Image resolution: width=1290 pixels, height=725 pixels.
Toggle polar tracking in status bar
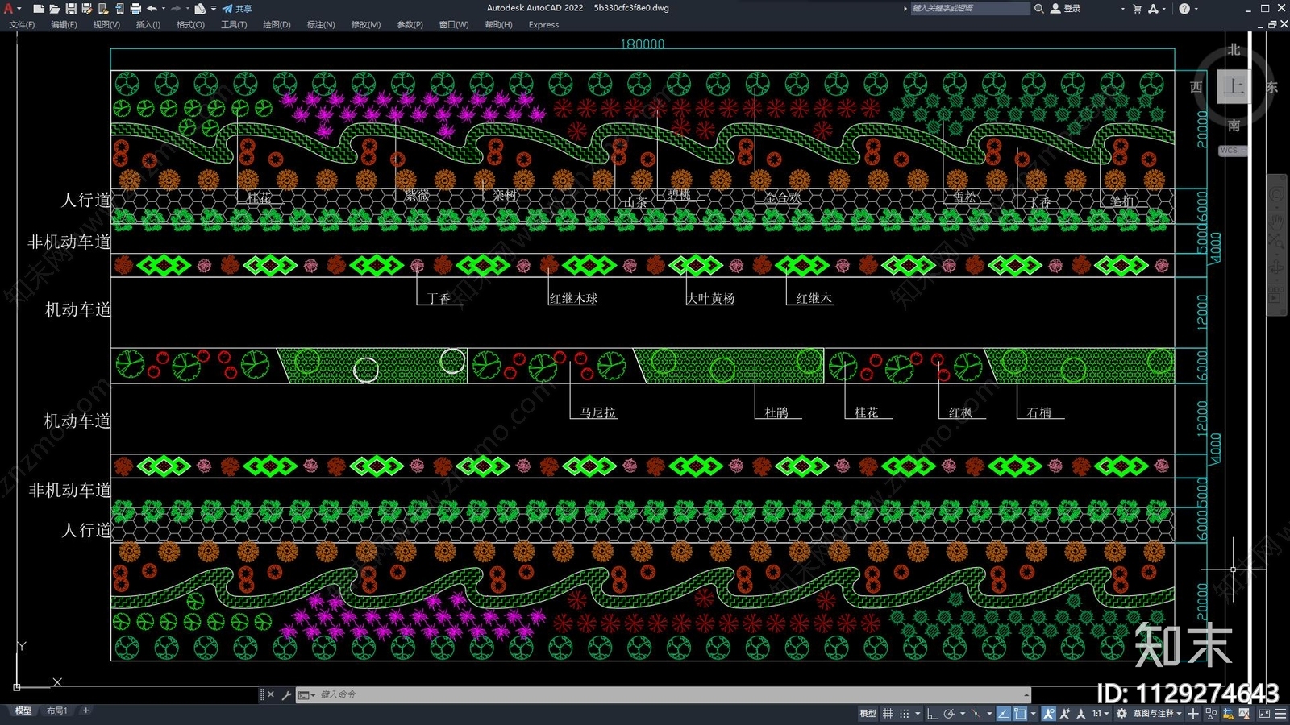(x=949, y=714)
